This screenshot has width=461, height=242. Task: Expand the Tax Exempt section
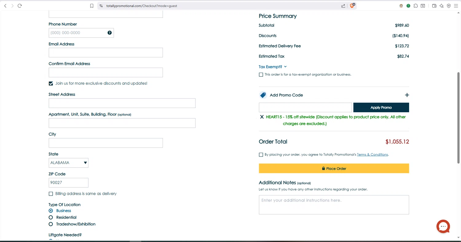[273, 67]
